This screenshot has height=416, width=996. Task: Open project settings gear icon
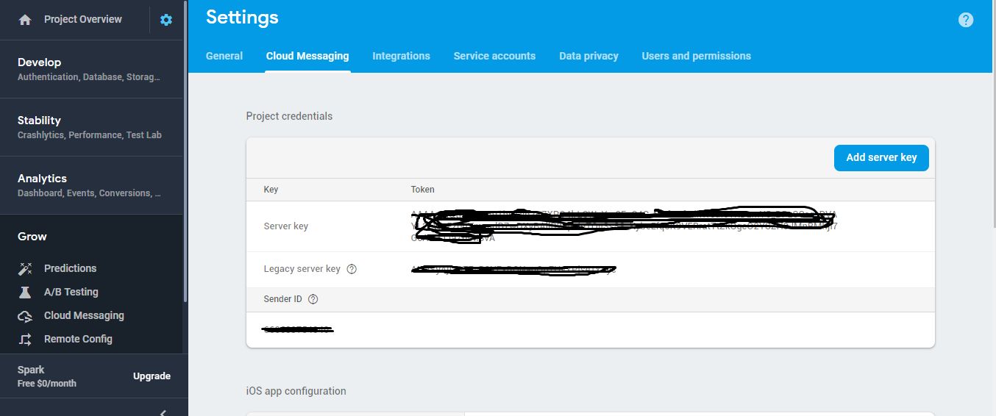(x=166, y=20)
